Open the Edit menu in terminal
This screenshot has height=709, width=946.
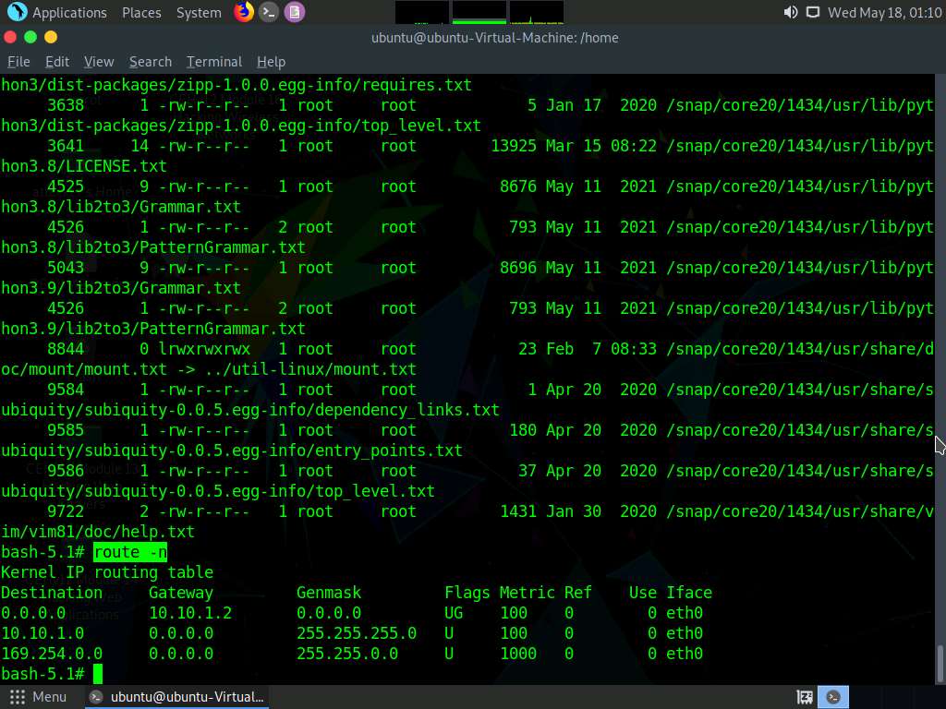pos(57,62)
